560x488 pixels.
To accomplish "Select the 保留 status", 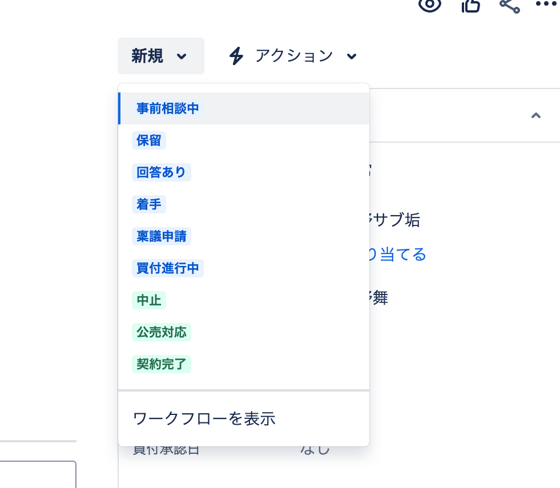I will pyautogui.click(x=148, y=140).
